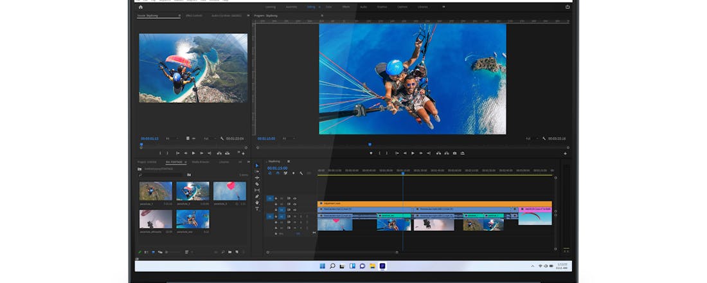The image size is (707, 283).
Task: Switch to Learning workspace tab
Action: [271, 7]
